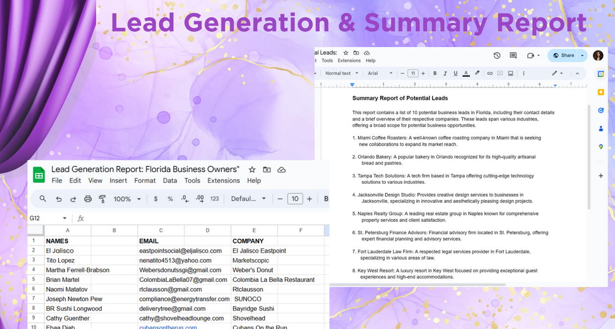Open the Sheets Tools menu

(x=192, y=181)
